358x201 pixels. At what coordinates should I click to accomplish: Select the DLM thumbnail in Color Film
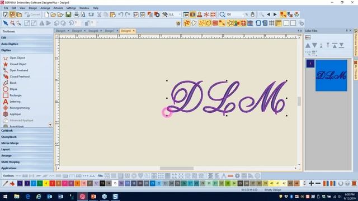point(331,75)
